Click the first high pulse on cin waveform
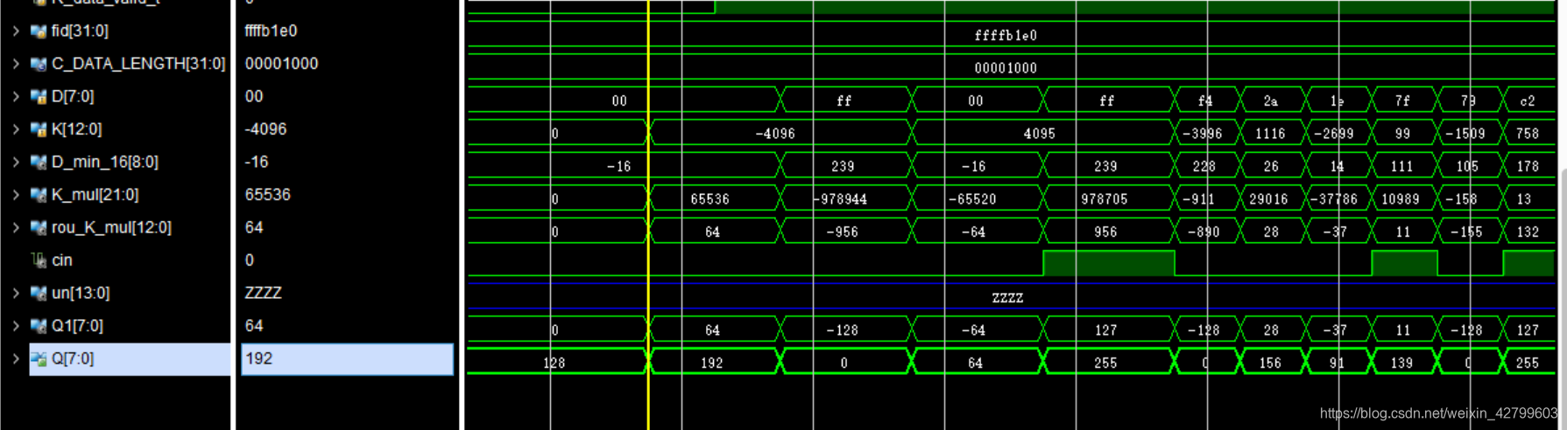The image size is (1567, 430). (x=1108, y=263)
